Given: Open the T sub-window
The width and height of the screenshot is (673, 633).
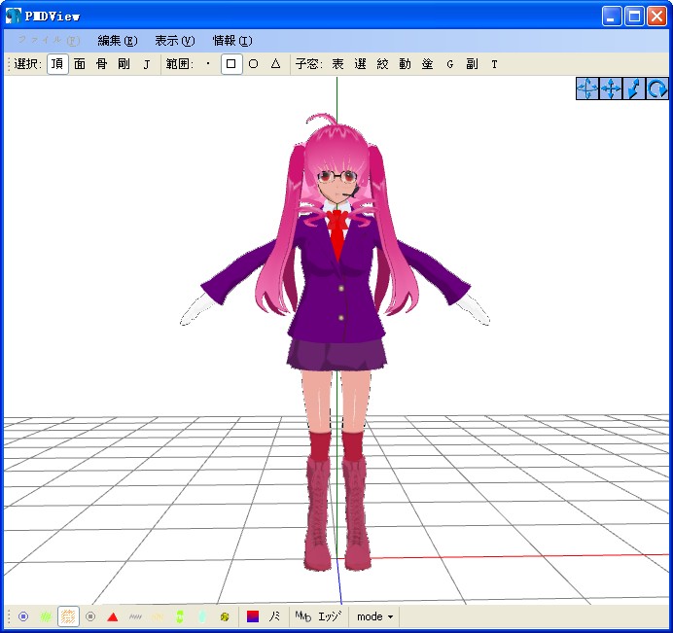Looking at the screenshot, I should [x=494, y=64].
